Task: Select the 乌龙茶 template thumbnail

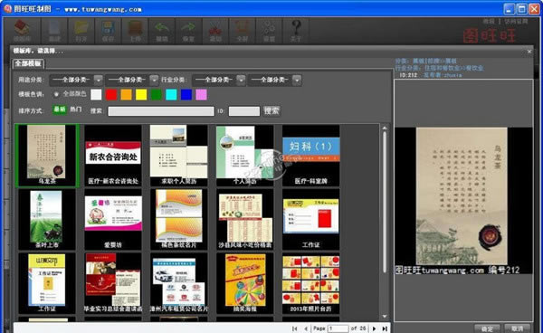Action: (x=47, y=156)
